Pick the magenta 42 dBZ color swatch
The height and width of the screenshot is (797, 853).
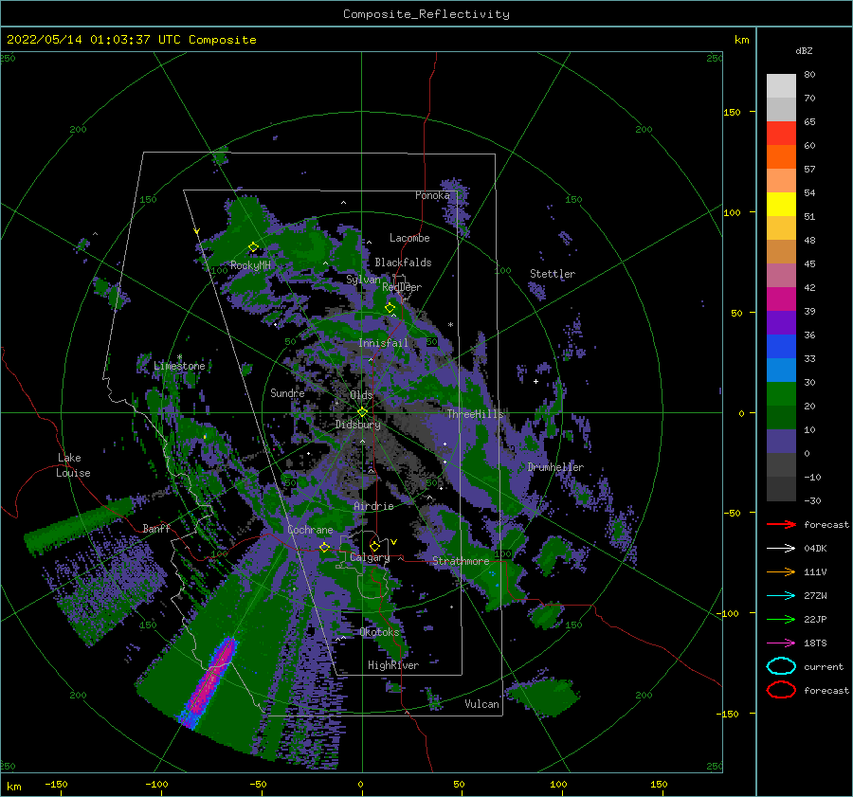pyautogui.click(x=781, y=299)
